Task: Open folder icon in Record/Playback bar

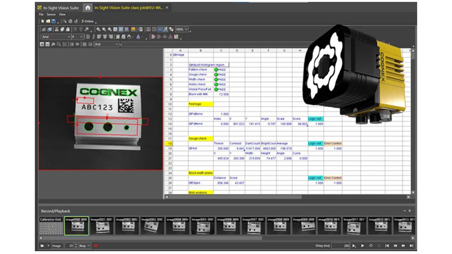Action: pyautogui.click(x=42, y=246)
